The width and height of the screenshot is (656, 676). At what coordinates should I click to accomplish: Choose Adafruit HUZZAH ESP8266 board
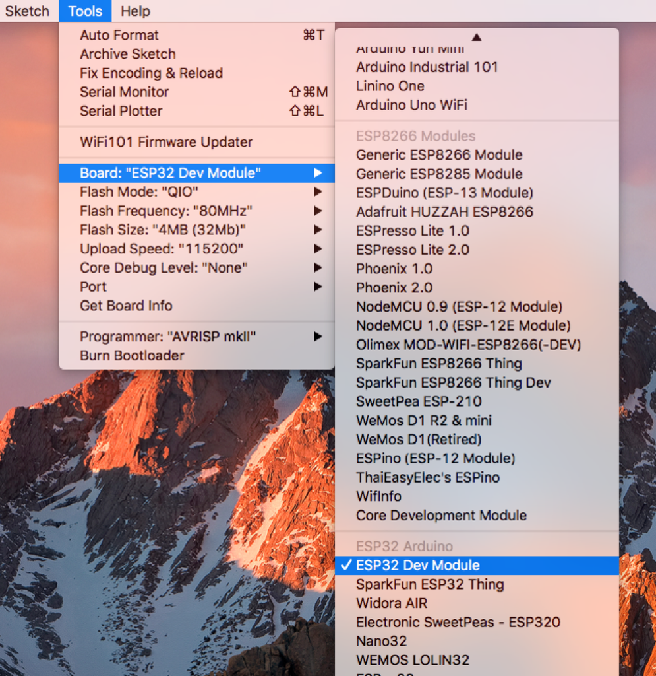point(477,212)
